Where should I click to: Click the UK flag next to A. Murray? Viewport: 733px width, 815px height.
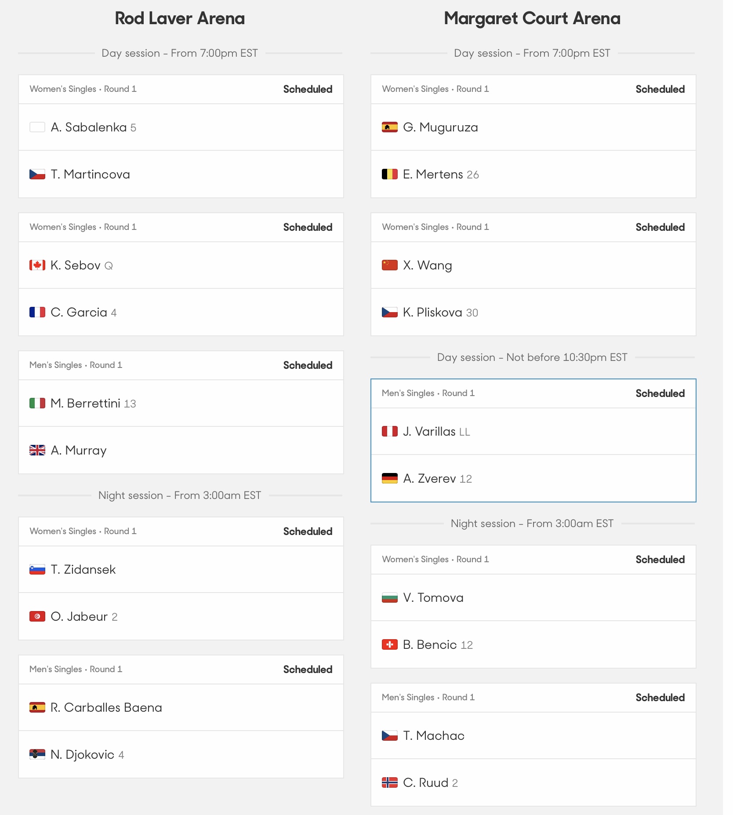point(37,450)
